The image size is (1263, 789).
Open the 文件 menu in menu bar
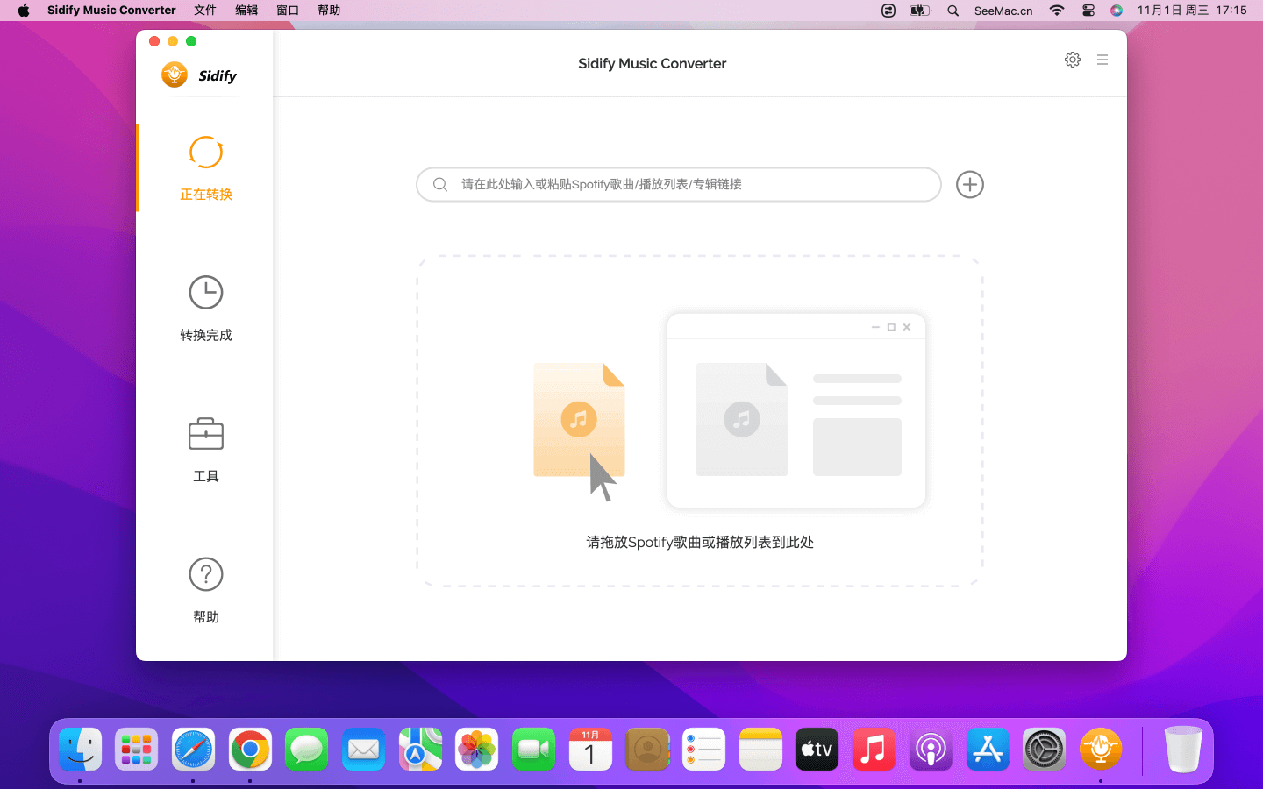tap(205, 11)
